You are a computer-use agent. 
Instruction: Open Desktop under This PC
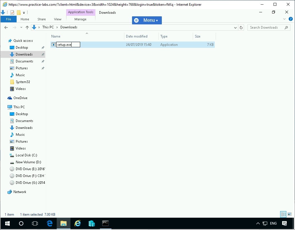click(22, 114)
